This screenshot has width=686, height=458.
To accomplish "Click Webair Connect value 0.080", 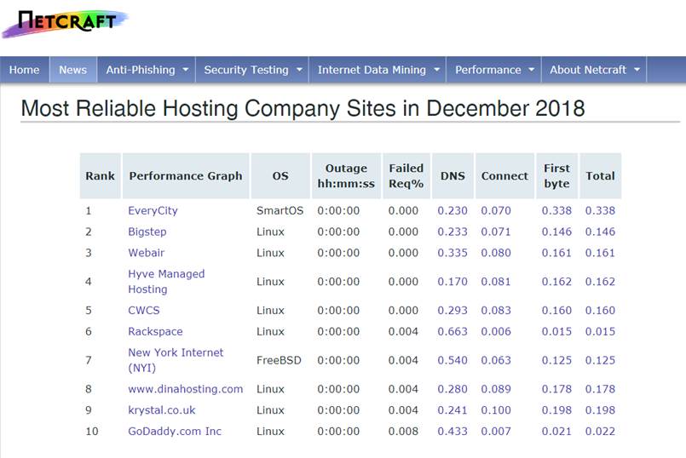I will [x=496, y=253].
